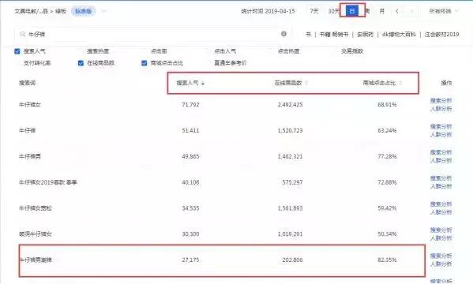Open 人群分析 for 牛仔裤男

coord(441,160)
